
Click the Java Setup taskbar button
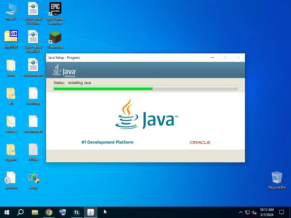tap(91, 212)
